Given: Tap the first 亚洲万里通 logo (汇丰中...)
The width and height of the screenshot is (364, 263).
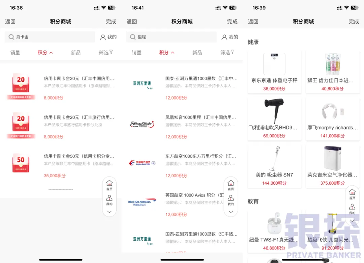Looking at the screenshot, I should point(142,85).
